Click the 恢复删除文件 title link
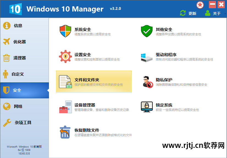The height and width of the screenshot is (158, 227). [87, 130]
